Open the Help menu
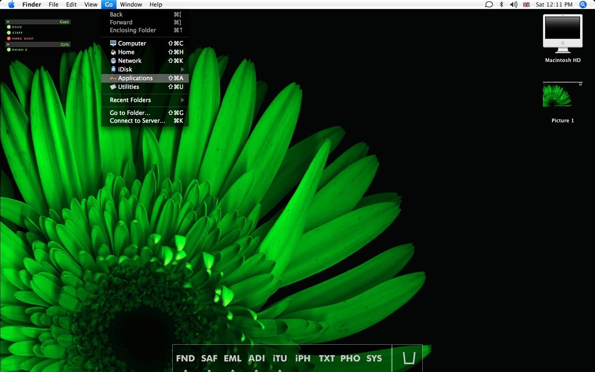Image resolution: width=595 pixels, height=372 pixels. coord(156,5)
